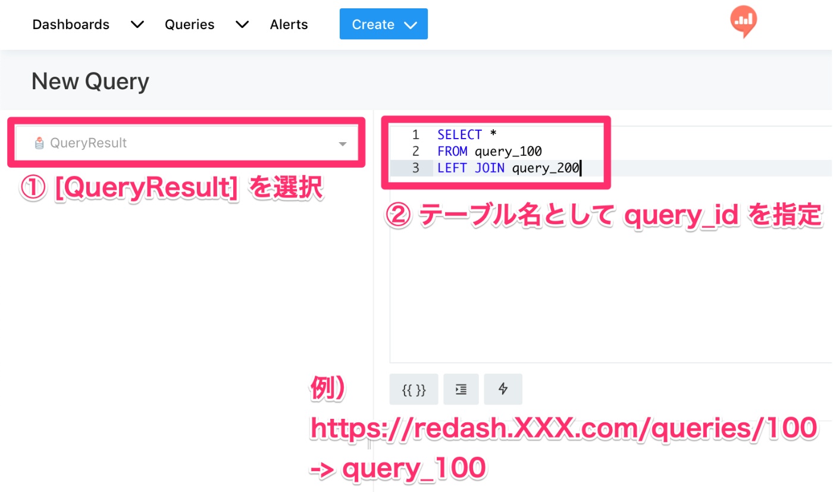Click the Redash logo icon
Screen dimensions: 833x492
(743, 22)
